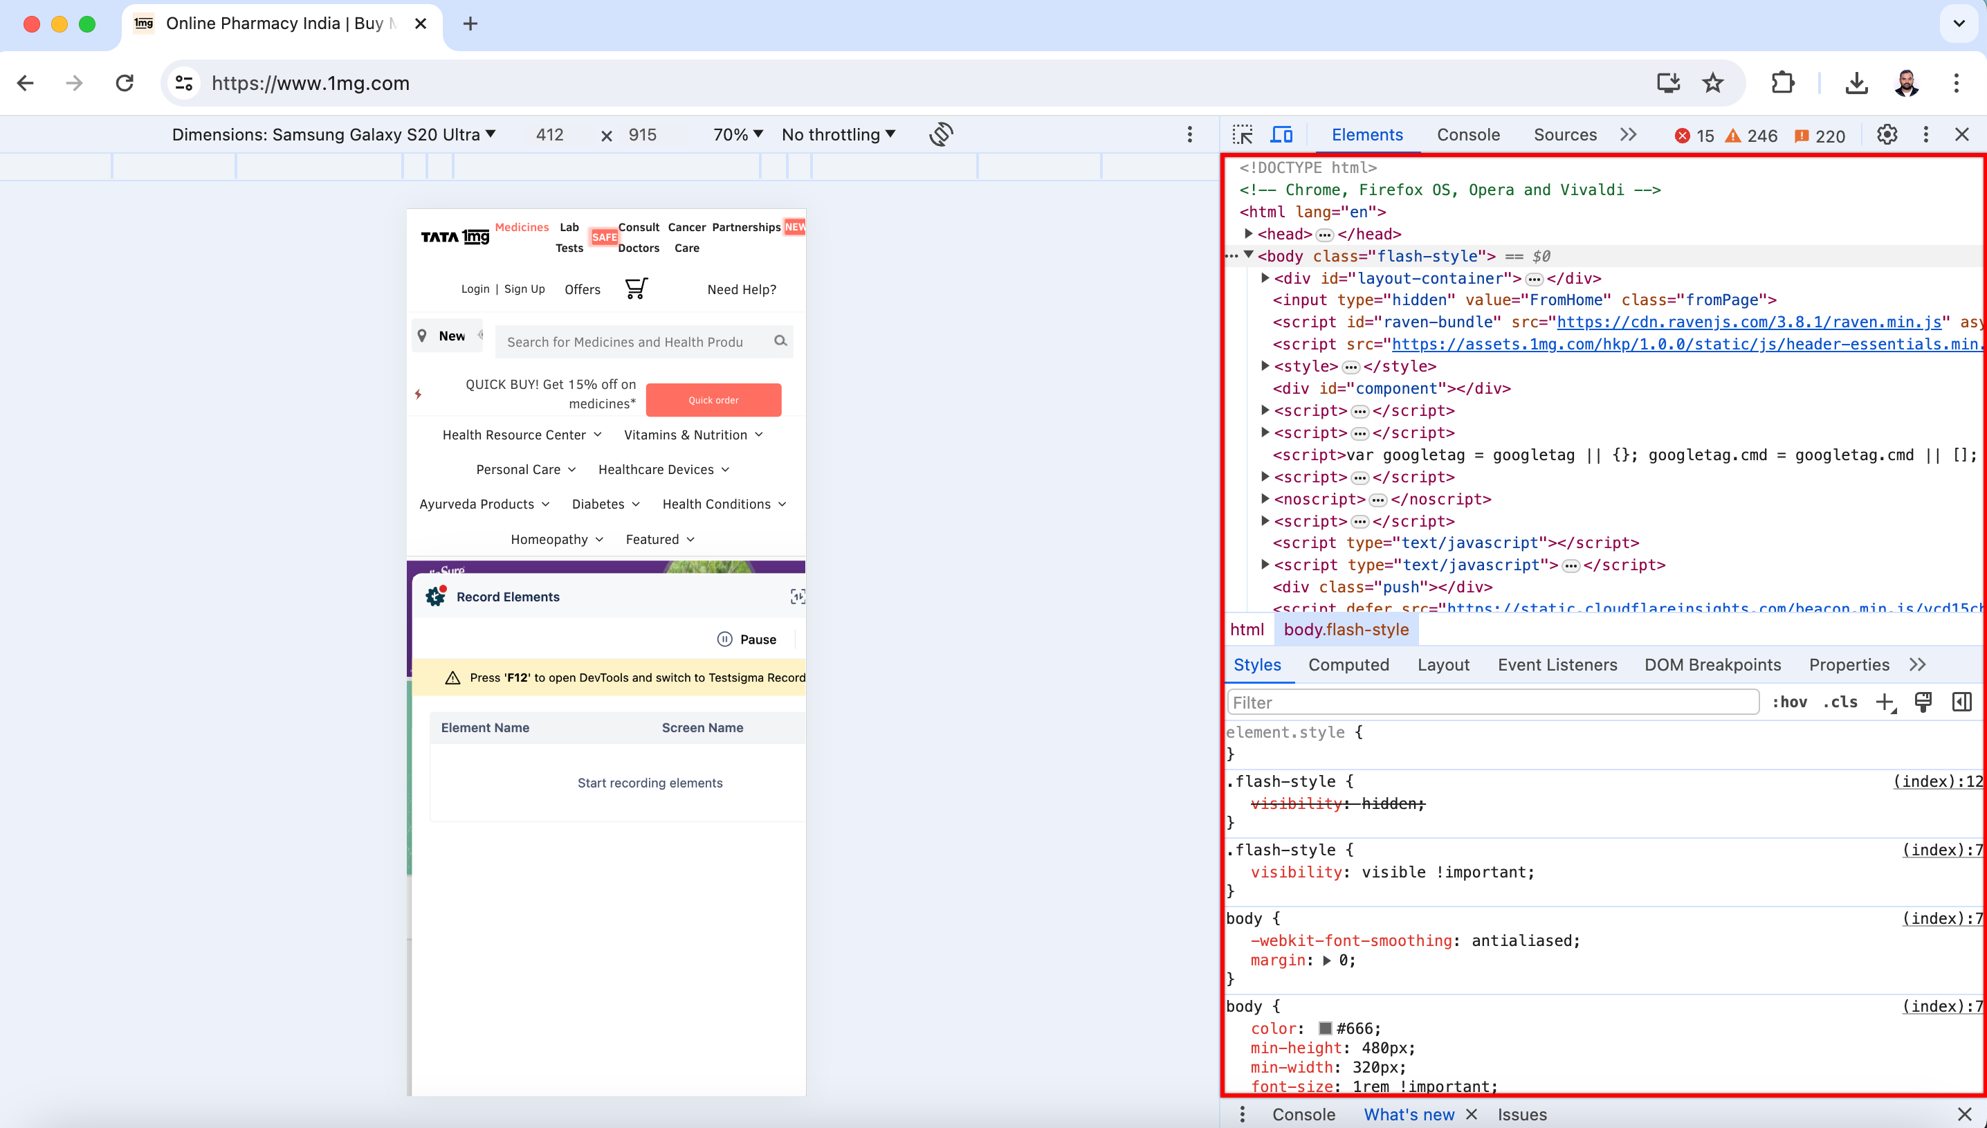This screenshot has width=1987, height=1128.
Task: Click the #666 color swatch
Action: 1325,1028
